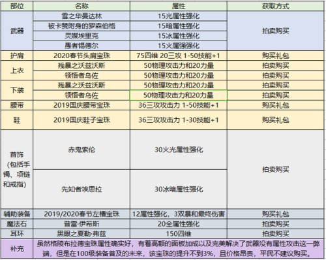Select 拍卖购买 in the 上衣 残暴之沃兹沃斯 row

coord(275,65)
